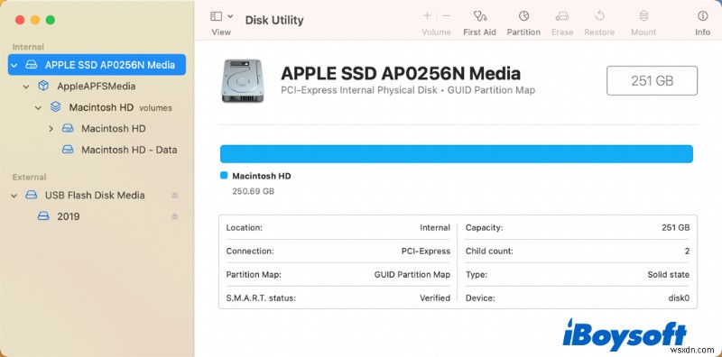
Task: Click the Info label in toolbar
Action: click(x=703, y=32)
